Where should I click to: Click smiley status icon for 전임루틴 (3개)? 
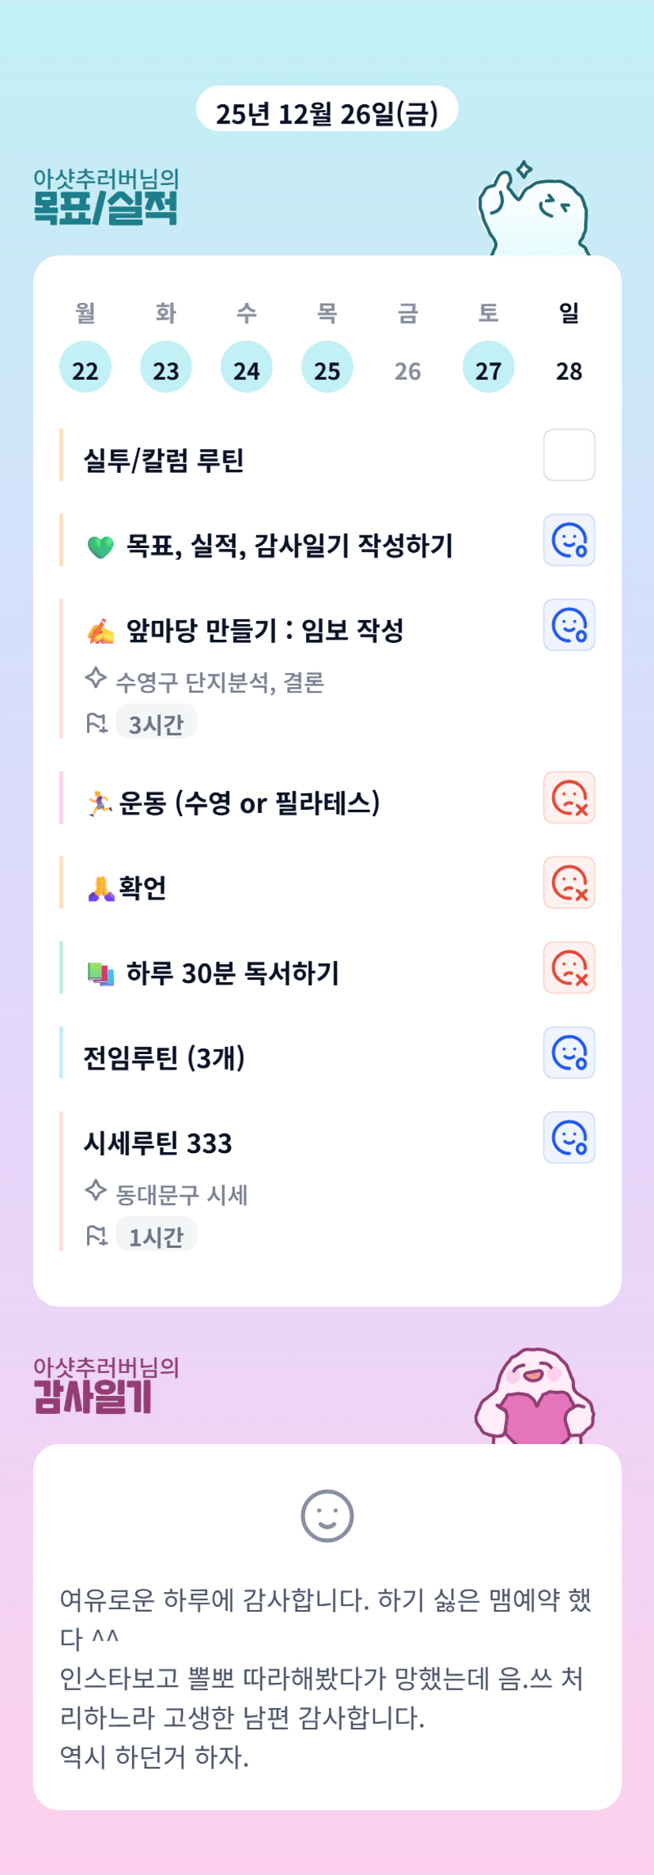click(569, 1053)
